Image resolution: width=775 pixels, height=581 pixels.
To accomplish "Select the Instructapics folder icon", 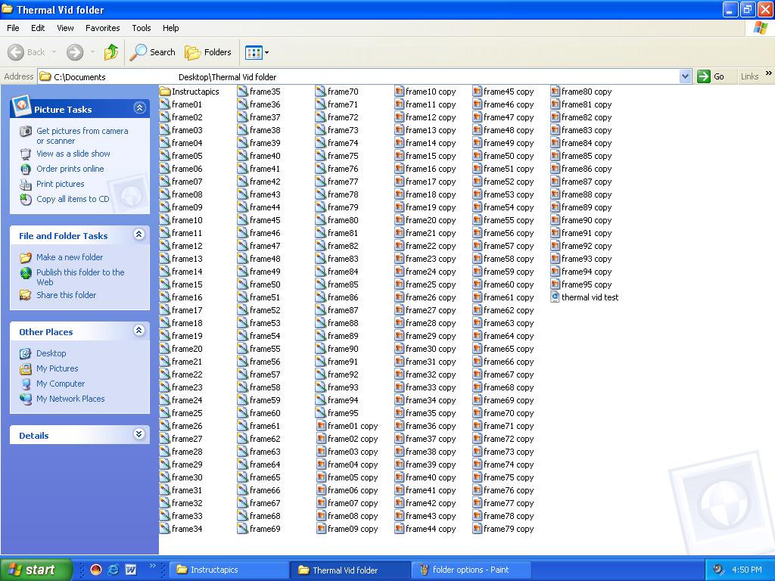I will tap(165, 92).
